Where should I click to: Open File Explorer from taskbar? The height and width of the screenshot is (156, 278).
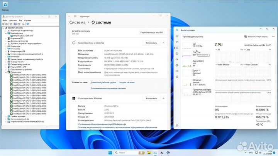click(149, 153)
